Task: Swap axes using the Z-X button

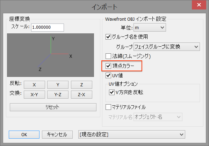Action: pos(81,95)
